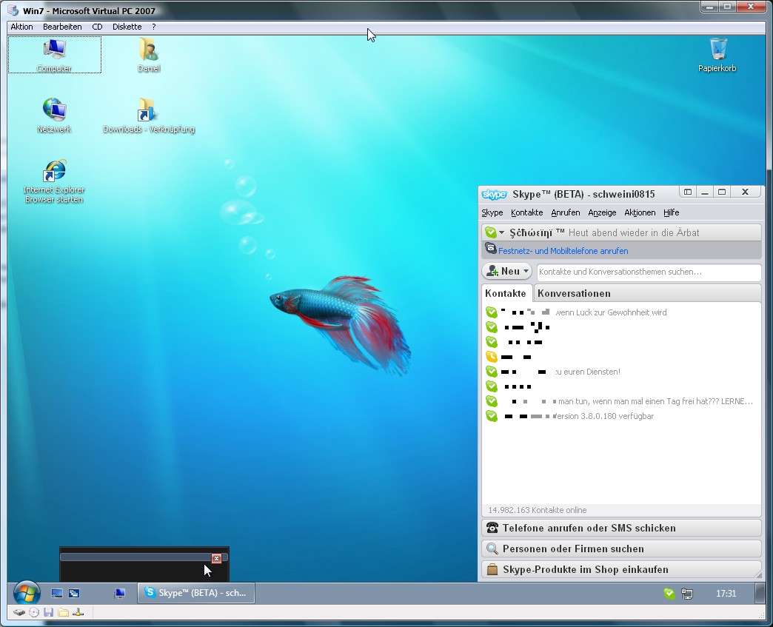Close the taskbar preview with red X

point(216,558)
